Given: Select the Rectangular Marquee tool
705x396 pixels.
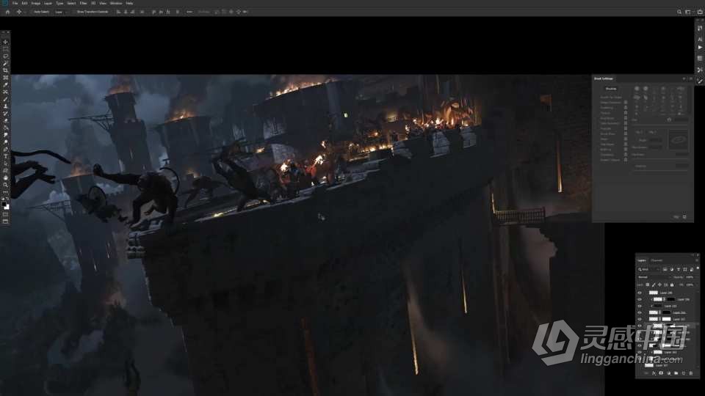Looking at the screenshot, I should [5, 49].
